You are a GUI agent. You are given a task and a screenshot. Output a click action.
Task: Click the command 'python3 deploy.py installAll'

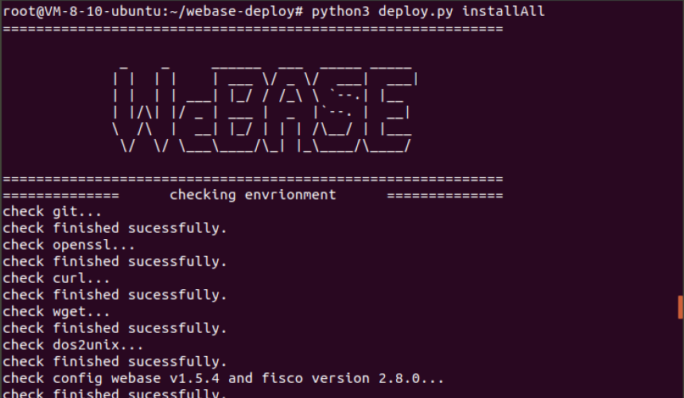428,11
